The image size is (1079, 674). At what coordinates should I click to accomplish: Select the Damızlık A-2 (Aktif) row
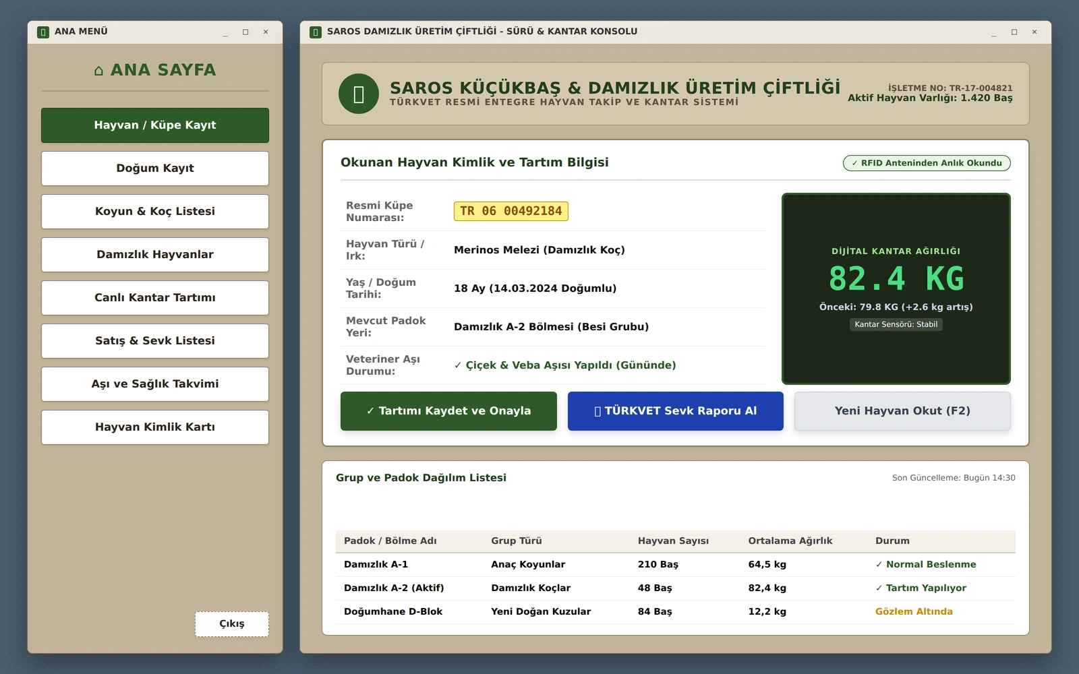coord(676,588)
